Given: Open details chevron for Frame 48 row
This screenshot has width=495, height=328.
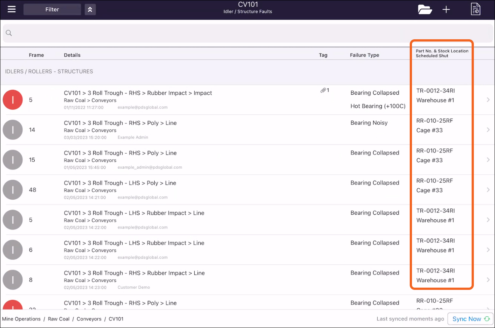Looking at the screenshot, I should [x=488, y=190].
